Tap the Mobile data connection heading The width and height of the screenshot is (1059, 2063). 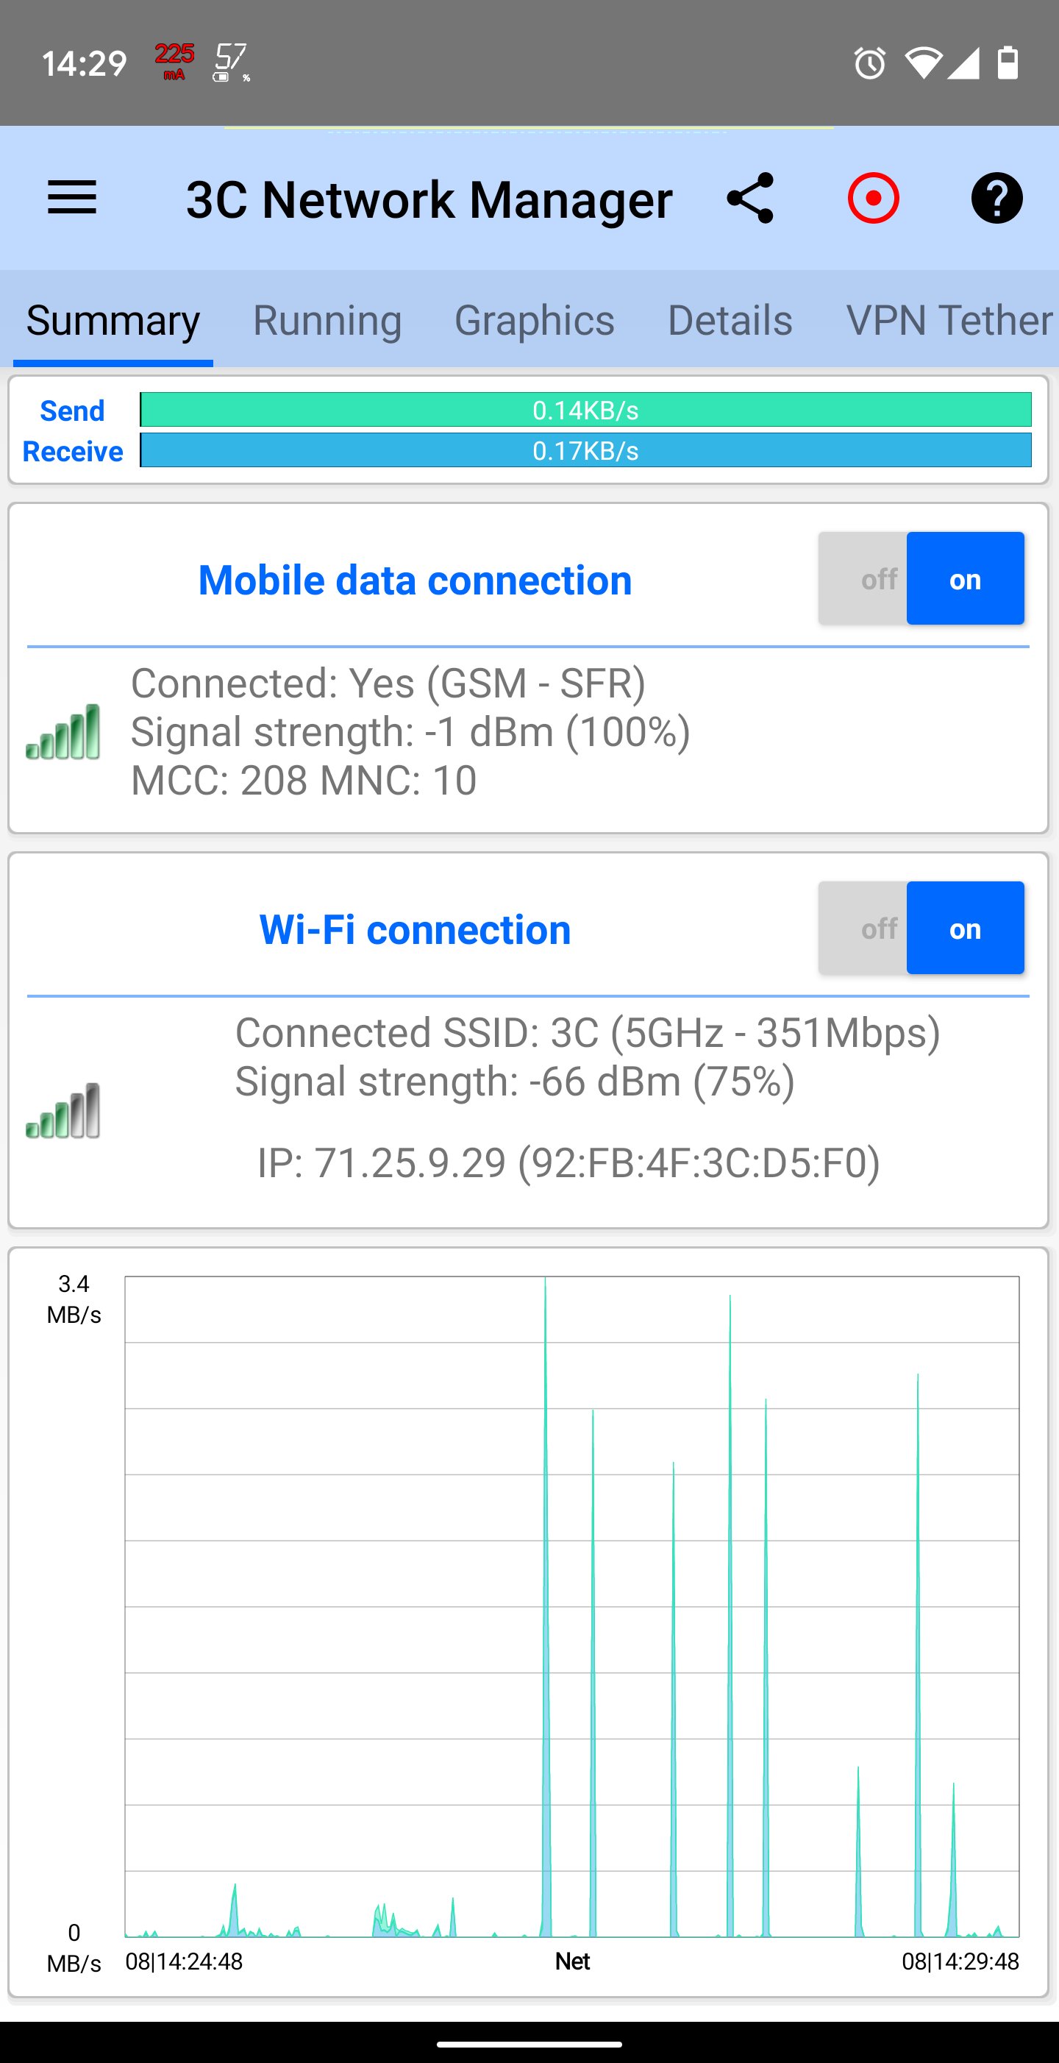point(415,580)
